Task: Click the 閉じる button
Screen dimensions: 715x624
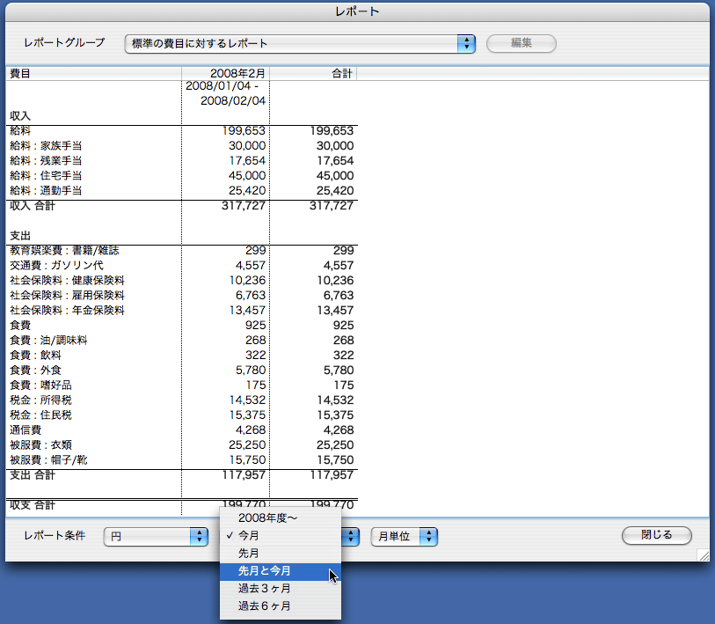Action: click(657, 535)
